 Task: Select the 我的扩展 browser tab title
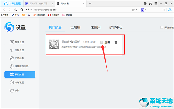tap(65, 3)
